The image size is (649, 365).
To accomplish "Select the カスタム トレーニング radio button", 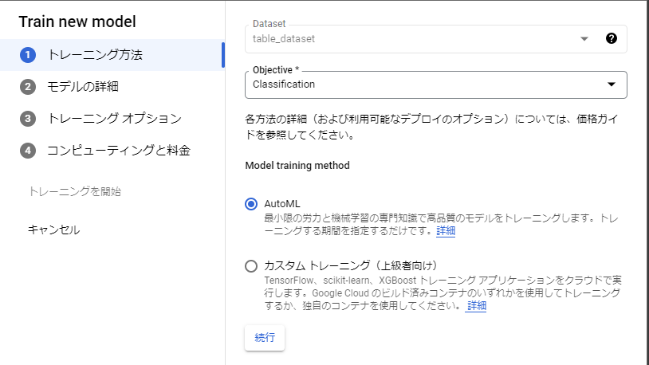I will 252,266.
